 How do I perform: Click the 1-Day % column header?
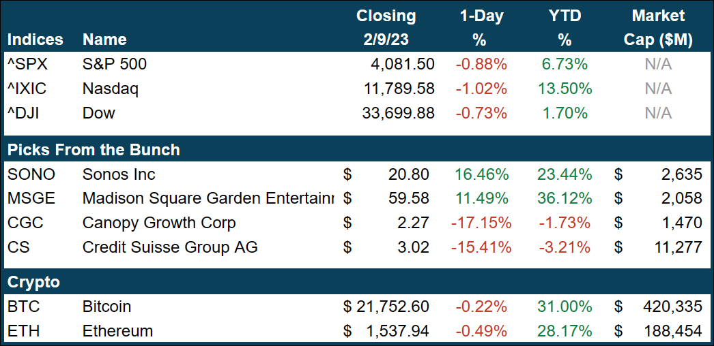(x=479, y=28)
